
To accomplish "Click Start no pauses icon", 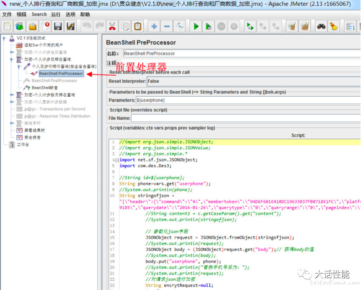I will point(208,26).
